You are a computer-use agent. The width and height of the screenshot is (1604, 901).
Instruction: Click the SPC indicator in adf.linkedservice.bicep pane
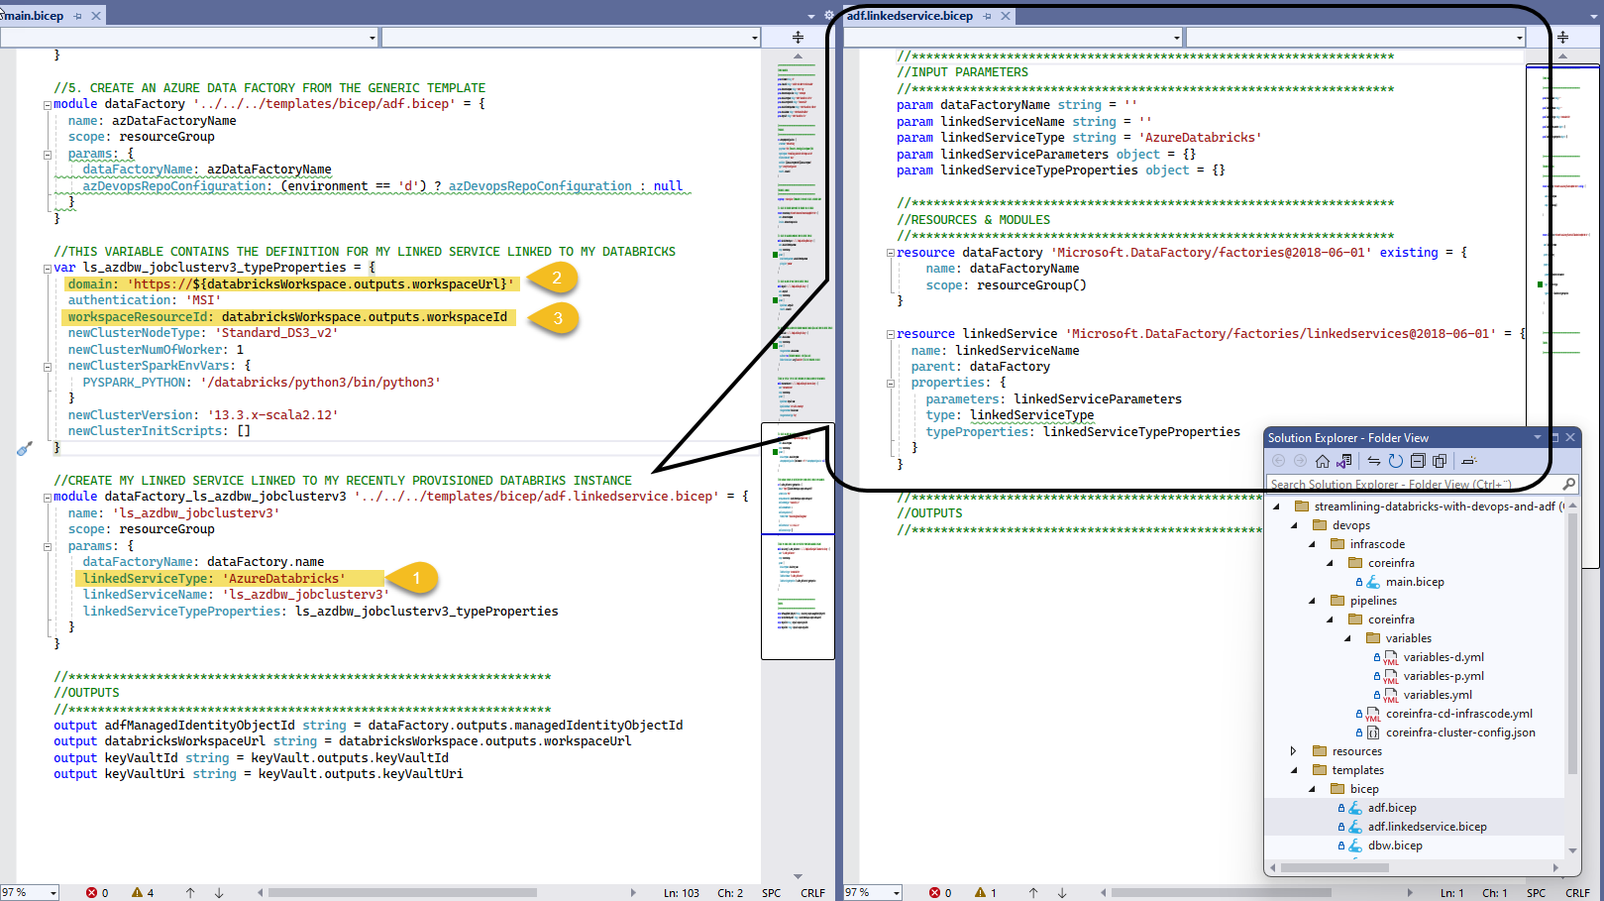coord(1536,893)
